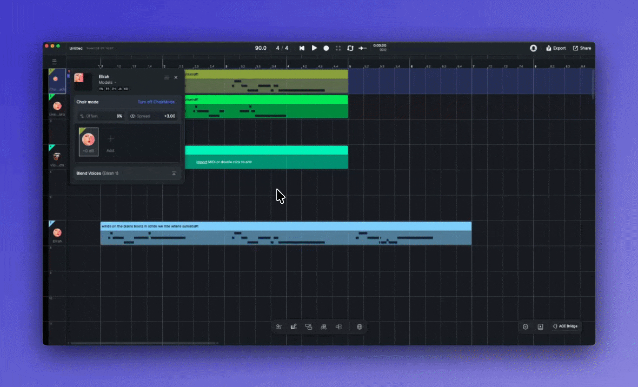Screen dimensions: 638x387
Task: Click Share in the top right
Action: (x=582, y=48)
